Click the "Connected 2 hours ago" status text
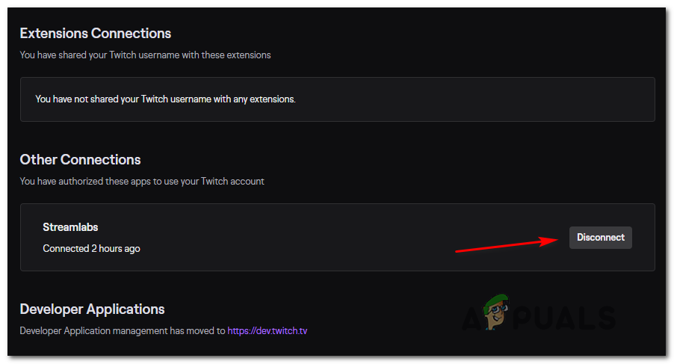The width and height of the screenshot is (674, 364). [x=91, y=248]
